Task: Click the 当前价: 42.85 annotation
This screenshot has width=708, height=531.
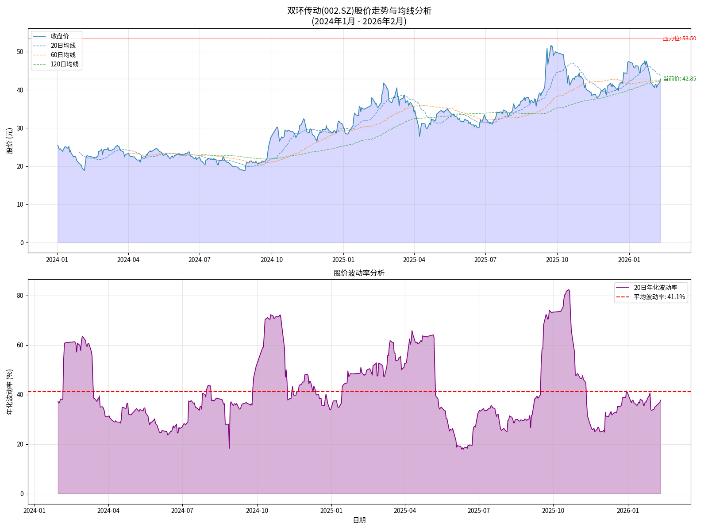Action: point(679,79)
